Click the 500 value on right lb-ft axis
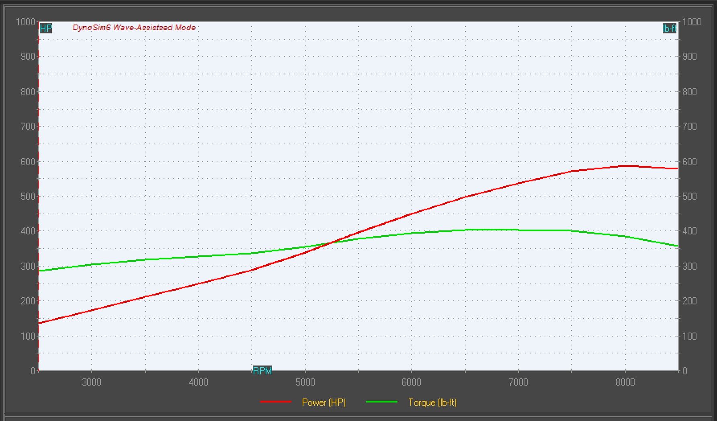 coord(689,197)
